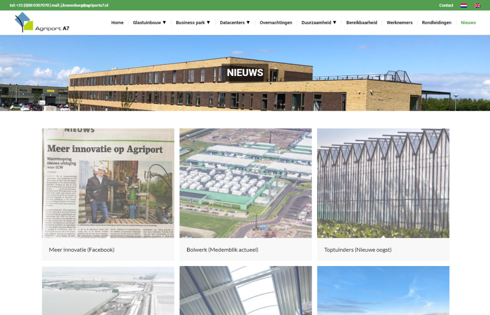Open Bolwerk (Medemblik actueel) article title
The width and height of the screenshot is (490, 315).
click(222, 250)
